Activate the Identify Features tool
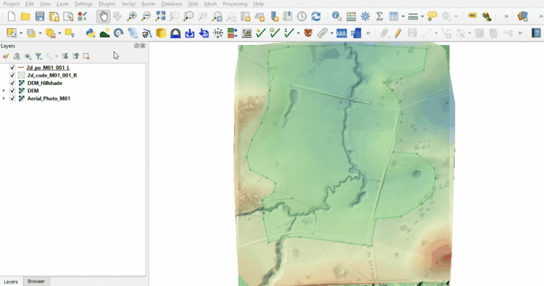Image resolution: width=544 pixels, height=286 pixels. pyautogui.click(x=337, y=16)
